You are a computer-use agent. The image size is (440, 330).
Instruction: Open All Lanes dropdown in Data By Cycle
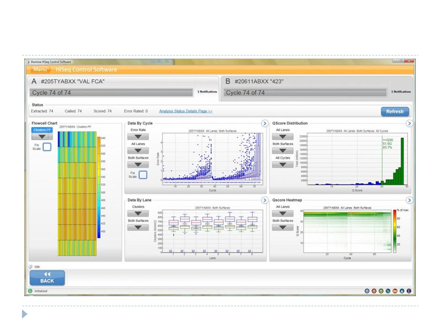[138, 151]
